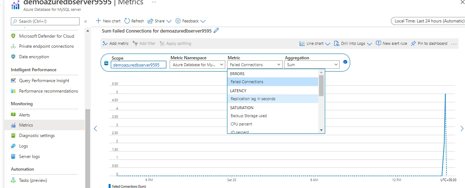Screen dimensions: 465x188
Task: Click the MySQL scope resource icon
Action: tap(106, 63)
